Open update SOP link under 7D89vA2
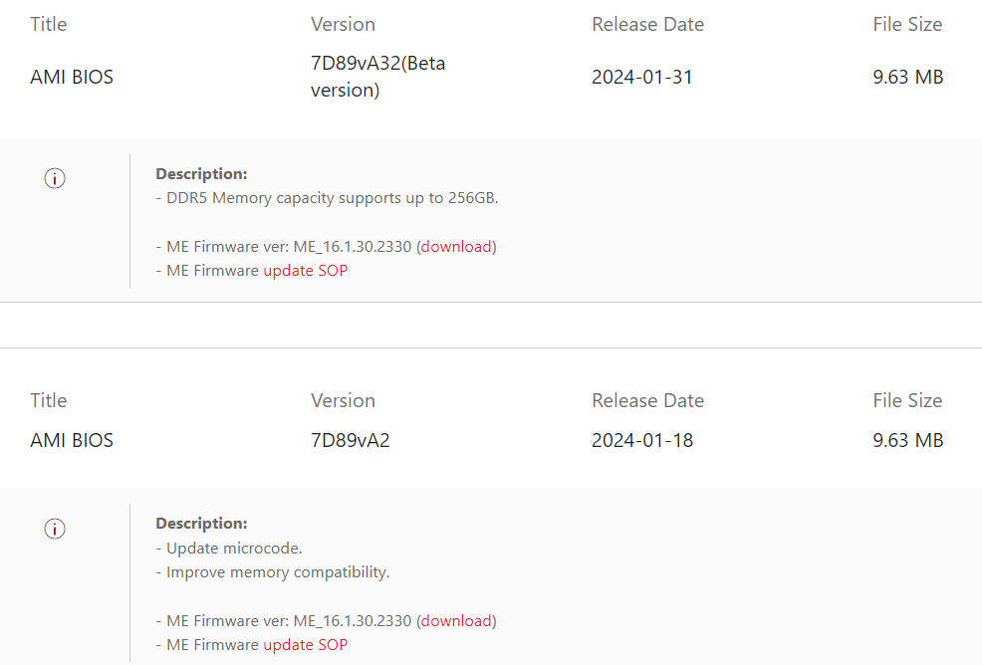Image resolution: width=982 pixels, height=665 pixels. [305, 645]
